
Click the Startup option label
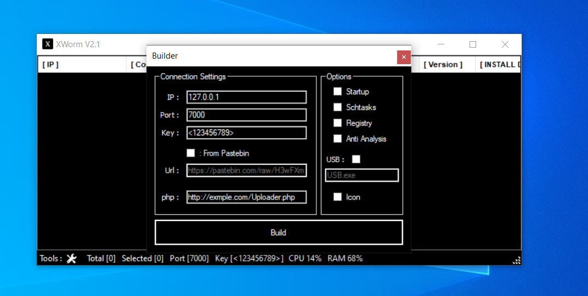tap(358, 92)
